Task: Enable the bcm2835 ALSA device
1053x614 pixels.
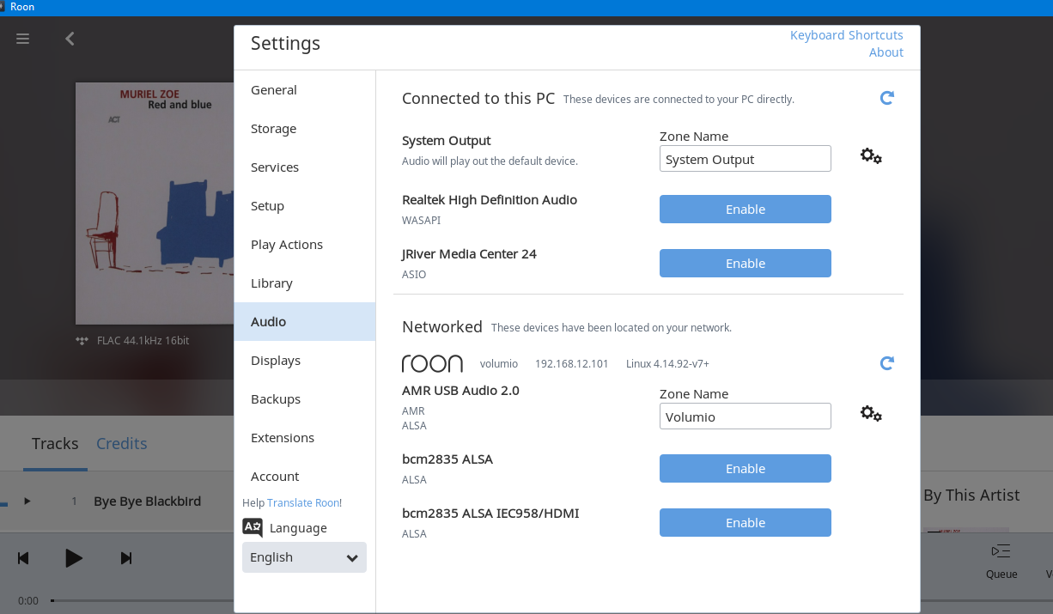Action: point(746,469)
